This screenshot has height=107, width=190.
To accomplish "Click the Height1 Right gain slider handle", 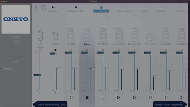I will click(x=179, y=53).
